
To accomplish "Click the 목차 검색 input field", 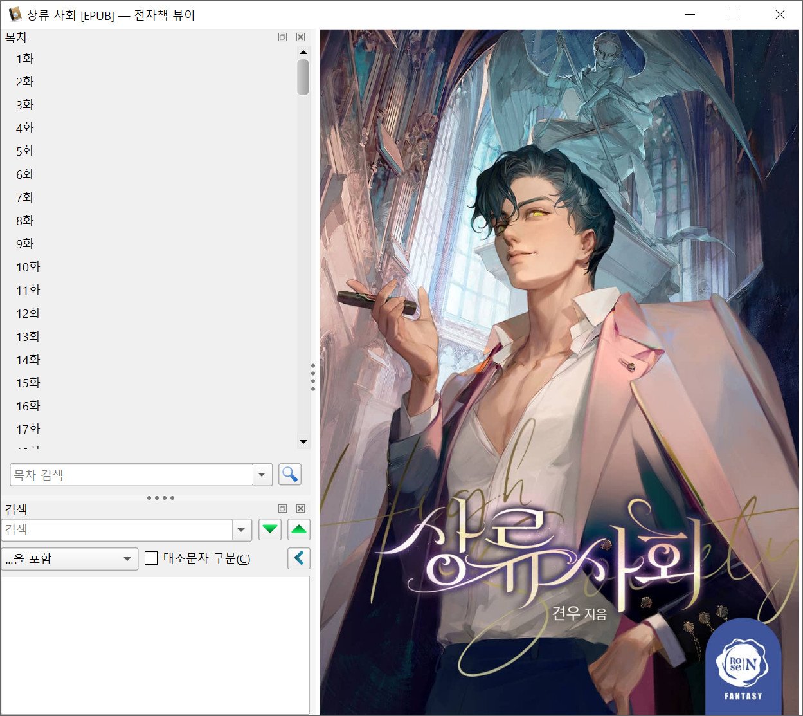I will pos(132,475).
